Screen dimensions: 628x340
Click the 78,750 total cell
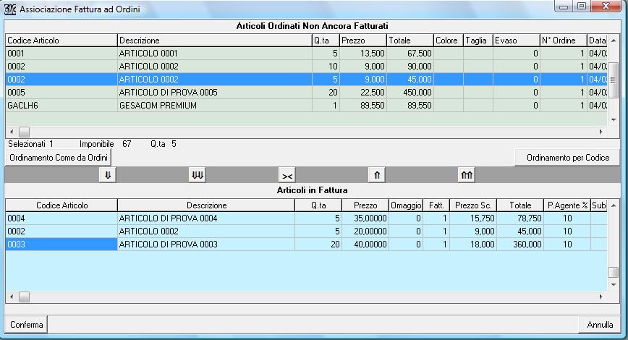520,218
